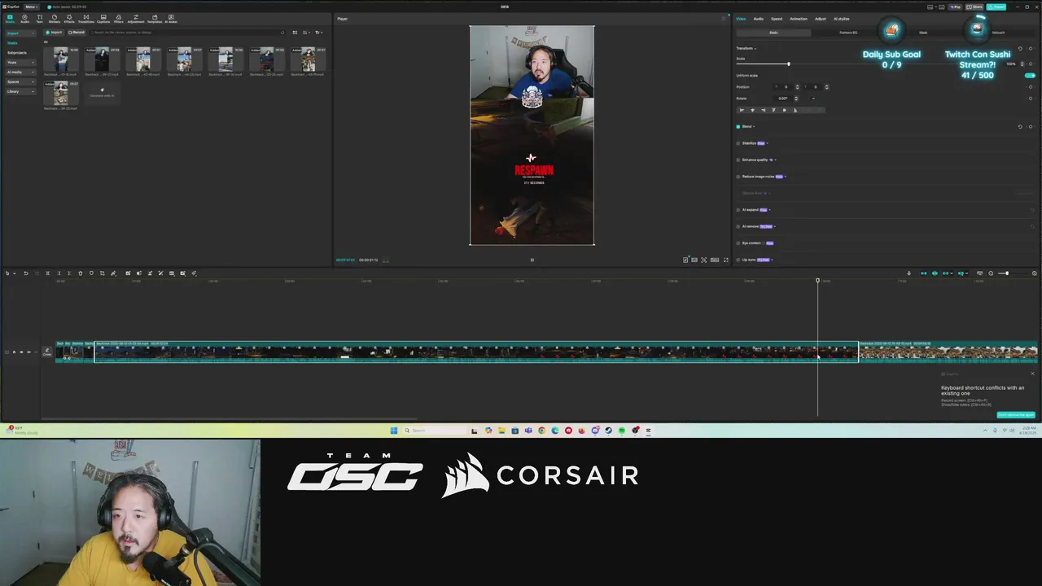Open the Menu dropdown in title bar
This screenshot has height=586, width=1042.
[31, 7]
